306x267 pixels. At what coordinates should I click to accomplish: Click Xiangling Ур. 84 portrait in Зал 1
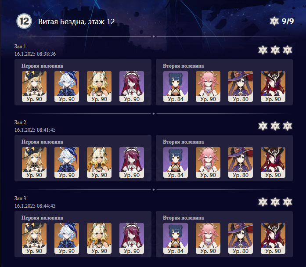(176, 87)
